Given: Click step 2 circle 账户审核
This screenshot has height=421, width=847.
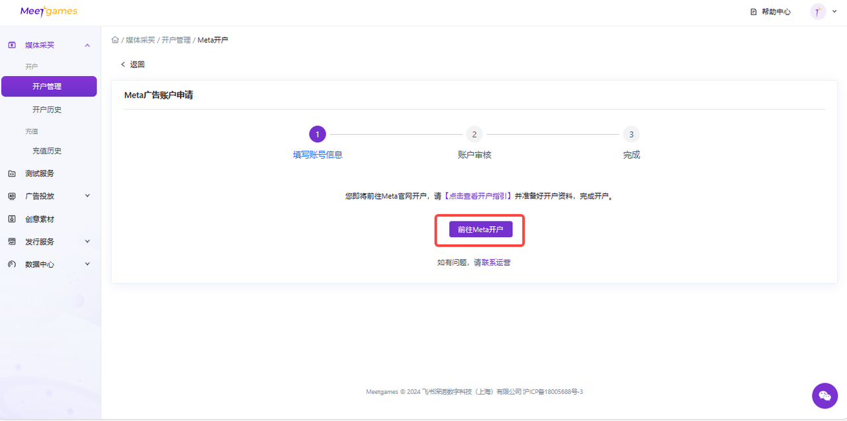Looking at the screenshot, I should 474,135.
